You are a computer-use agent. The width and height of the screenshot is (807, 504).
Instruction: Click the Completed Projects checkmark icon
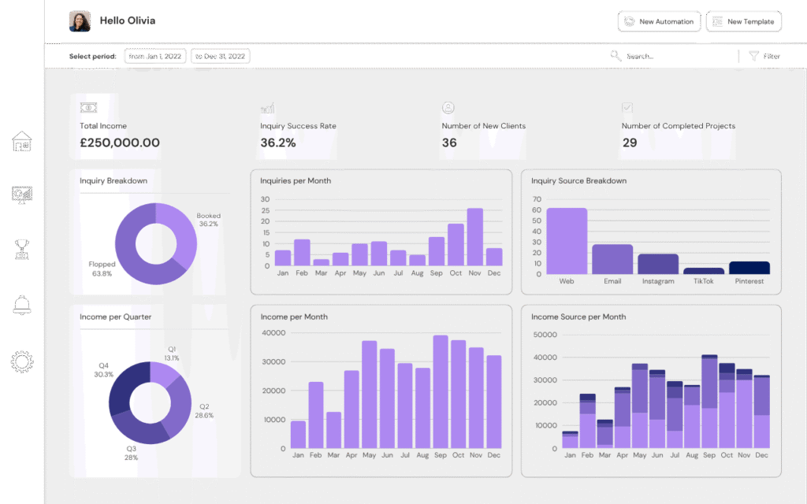[x=627, y=108]
